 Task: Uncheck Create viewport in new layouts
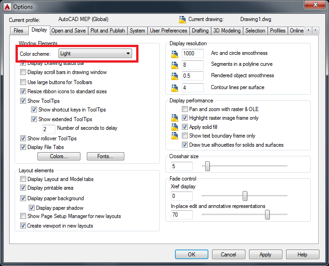coord(23,226)
